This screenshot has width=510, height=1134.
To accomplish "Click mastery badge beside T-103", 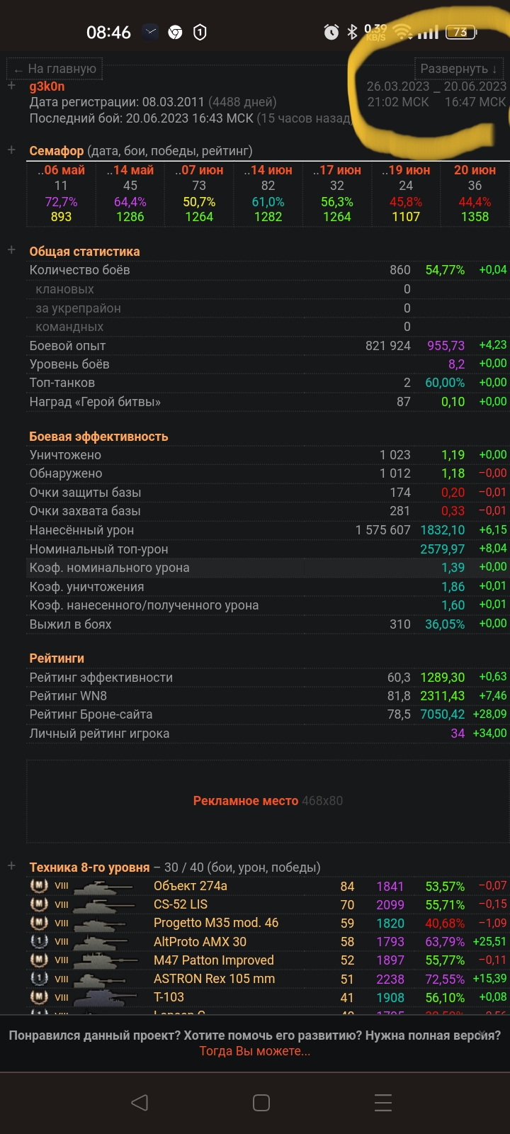I will point(39,997).
